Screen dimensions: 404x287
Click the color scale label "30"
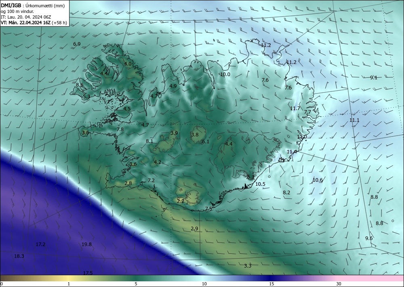click(339, 284)
